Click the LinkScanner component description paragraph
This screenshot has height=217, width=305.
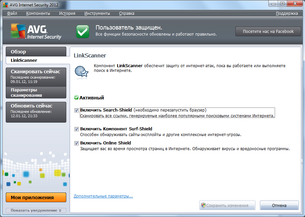point(190,68)
